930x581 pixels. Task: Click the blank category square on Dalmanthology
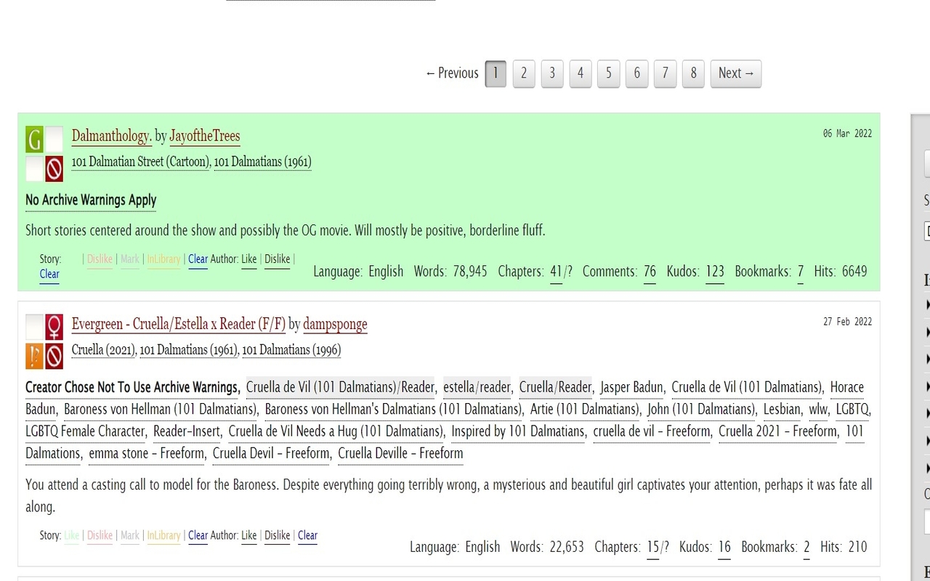tap(54, 139)
